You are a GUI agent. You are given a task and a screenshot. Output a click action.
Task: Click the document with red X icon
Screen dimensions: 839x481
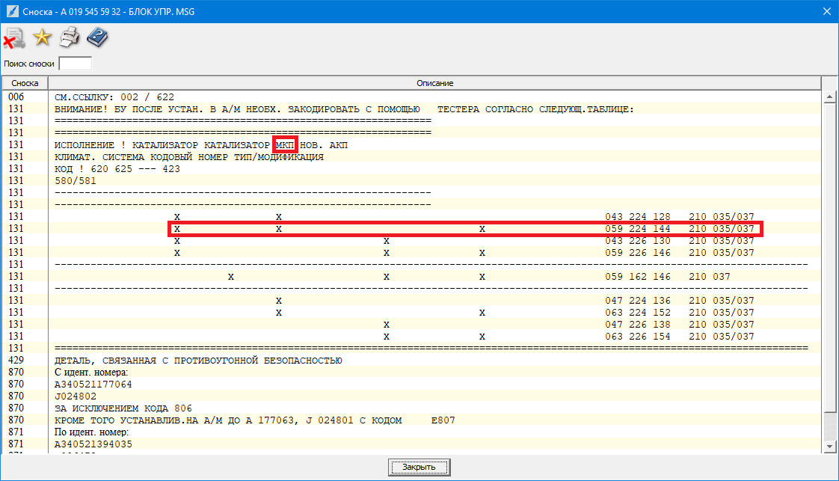tap(14, 37)
